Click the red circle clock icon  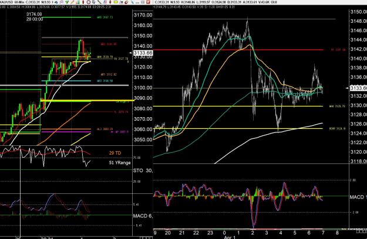click(x=89, y=2)
